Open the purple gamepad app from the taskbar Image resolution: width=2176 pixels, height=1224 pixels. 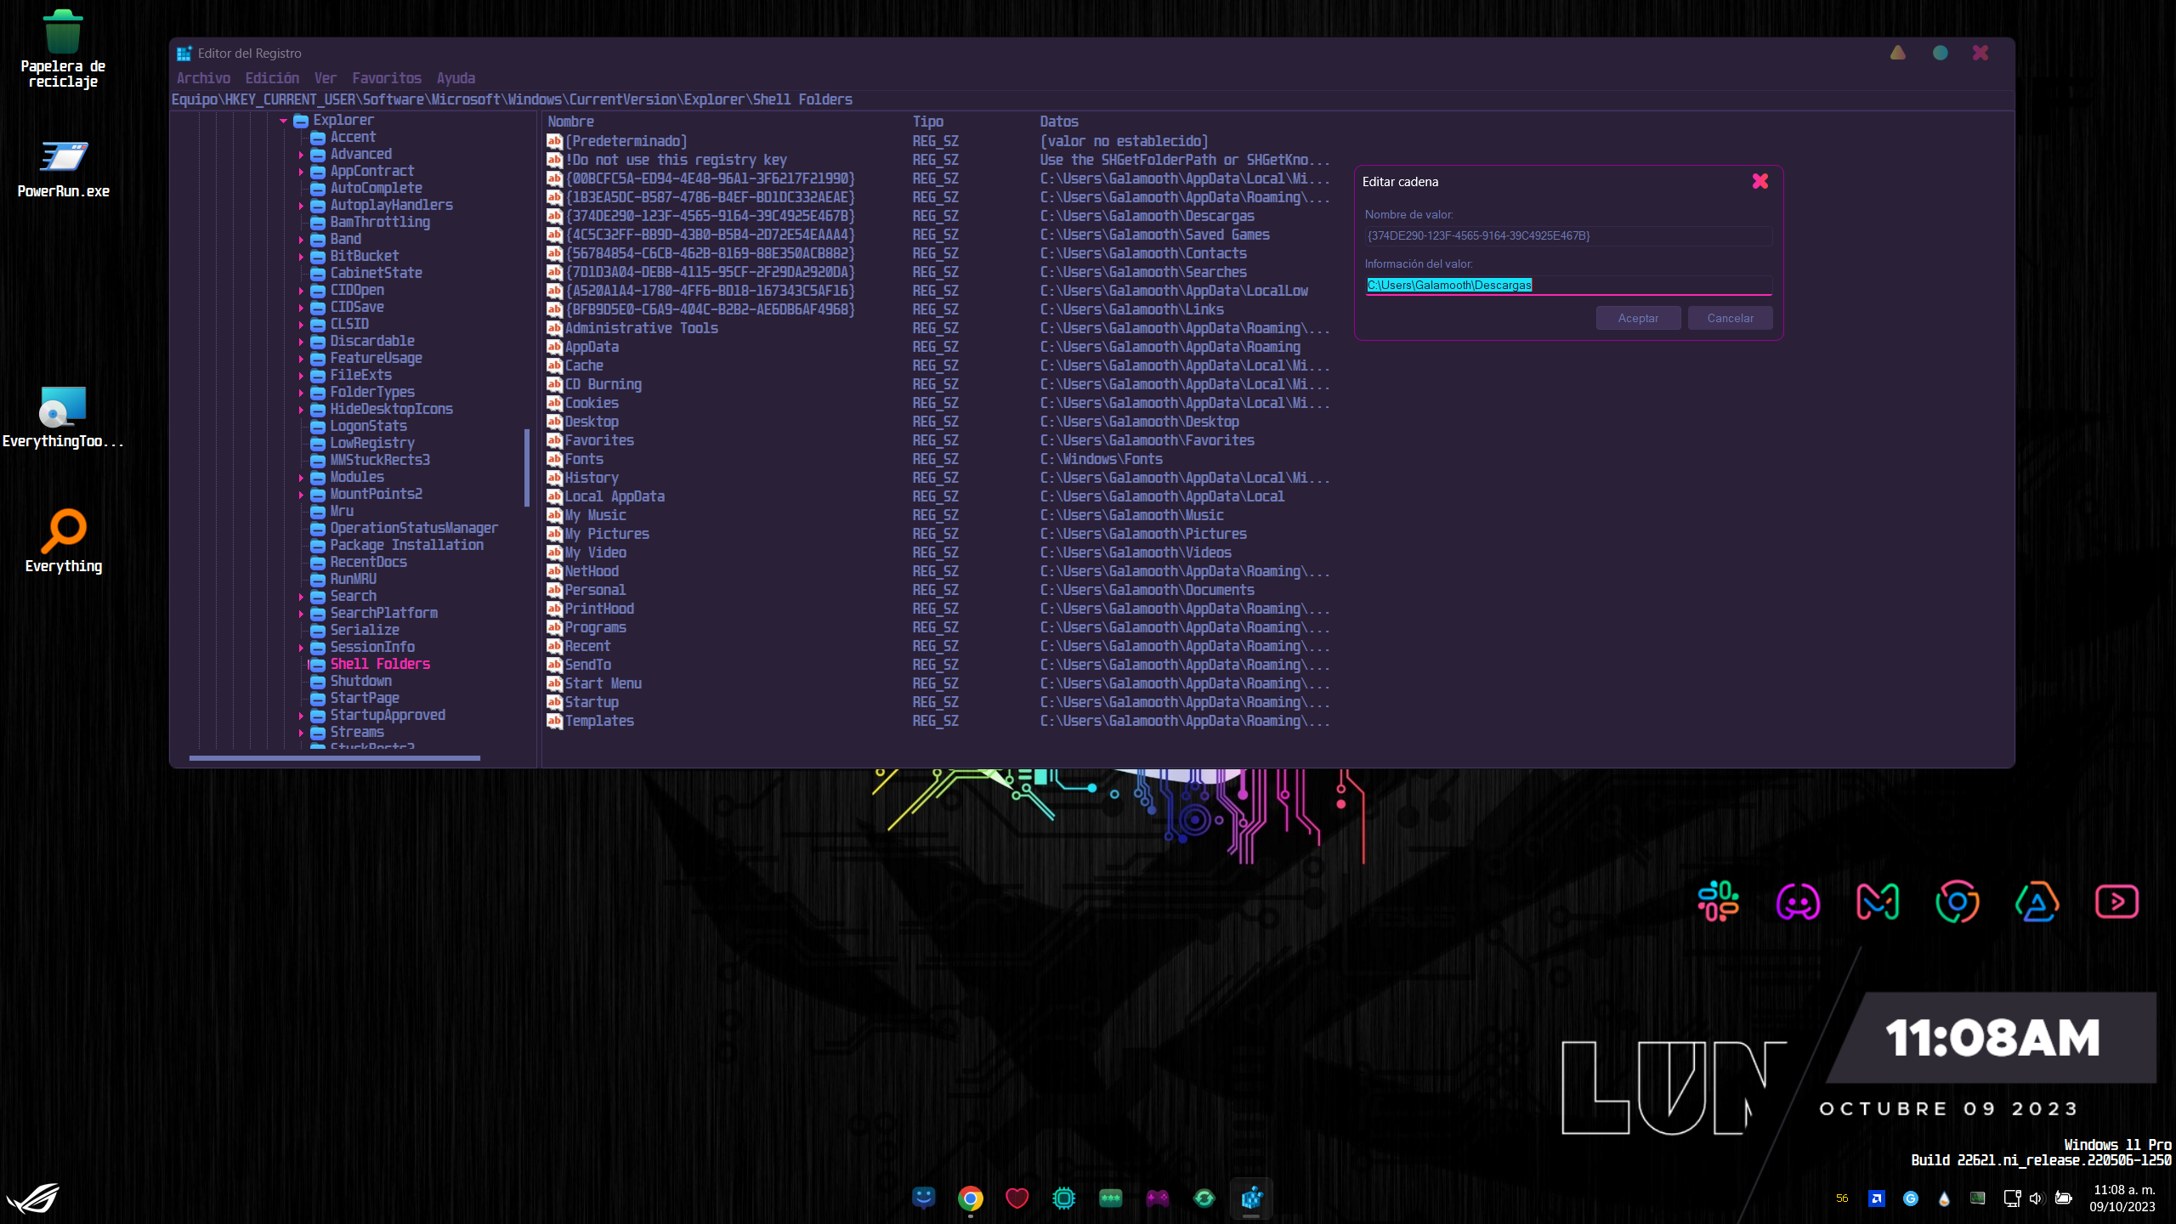point(1158,1198)
